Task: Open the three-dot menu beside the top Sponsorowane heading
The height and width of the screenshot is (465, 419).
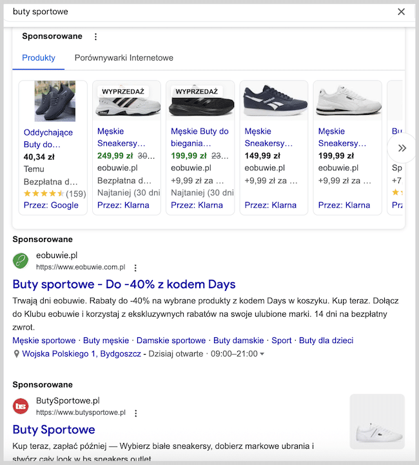Action: (95, 37)
